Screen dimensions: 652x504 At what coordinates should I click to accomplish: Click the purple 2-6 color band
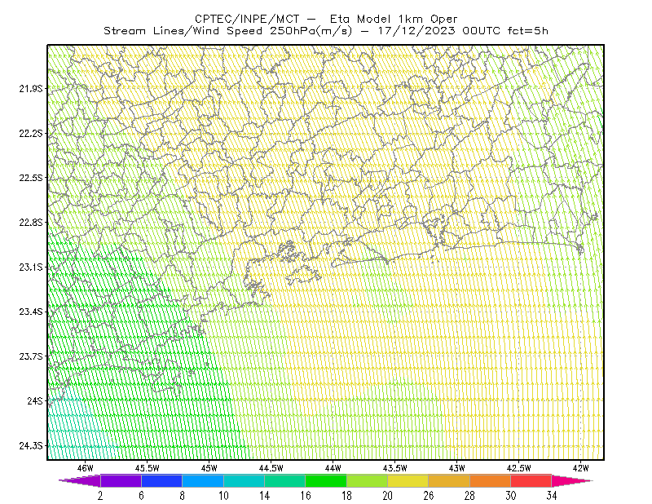pos(121,480)
